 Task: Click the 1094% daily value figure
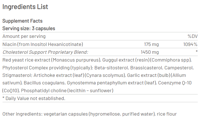[x=190, y=44]
